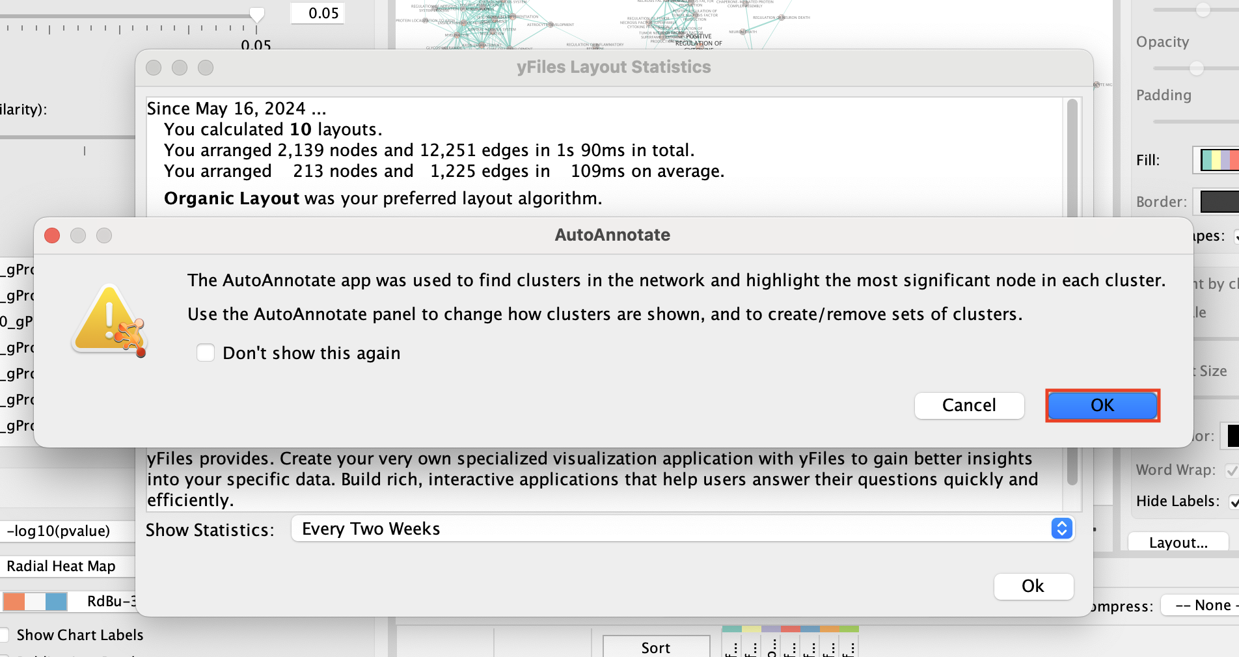
Task: Cancel the AutoAnnotate dialog
Action: (969, 405)
